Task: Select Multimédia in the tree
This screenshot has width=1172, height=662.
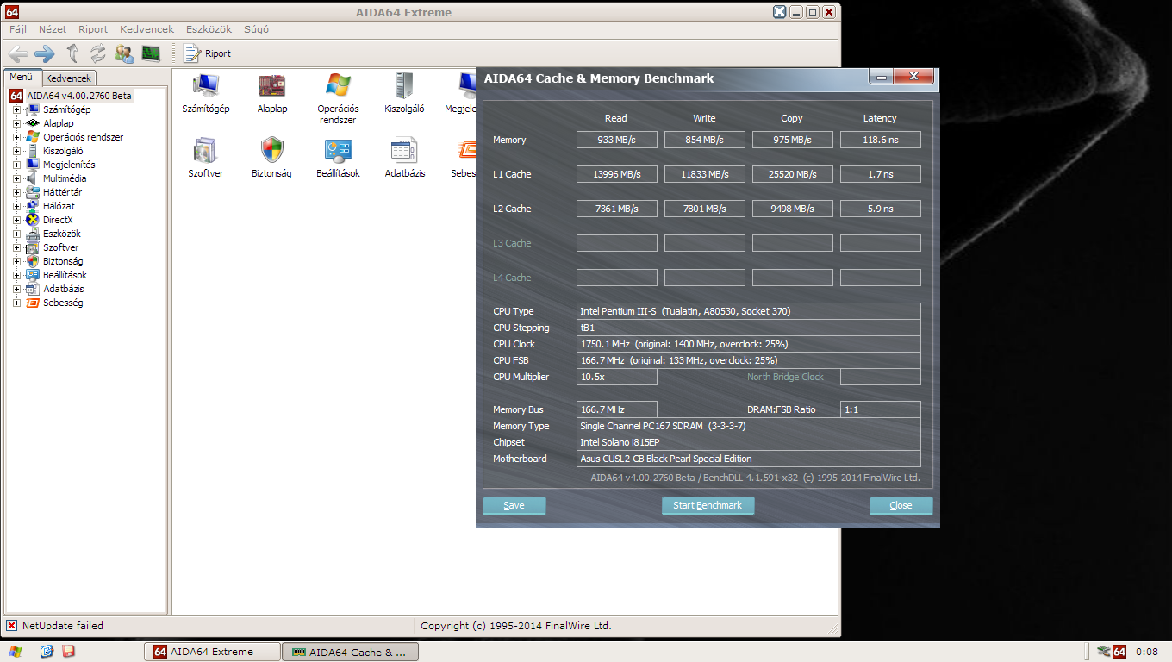Action: point(65,178)
